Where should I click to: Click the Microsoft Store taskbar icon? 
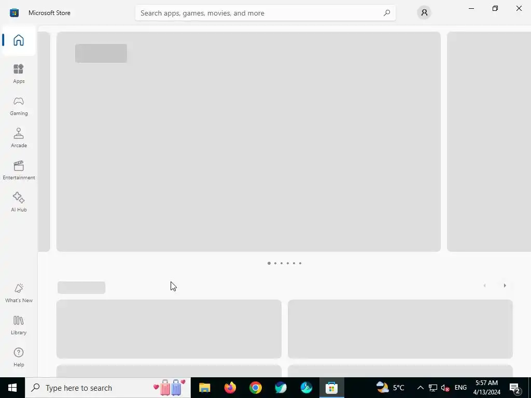coord(331,388)
